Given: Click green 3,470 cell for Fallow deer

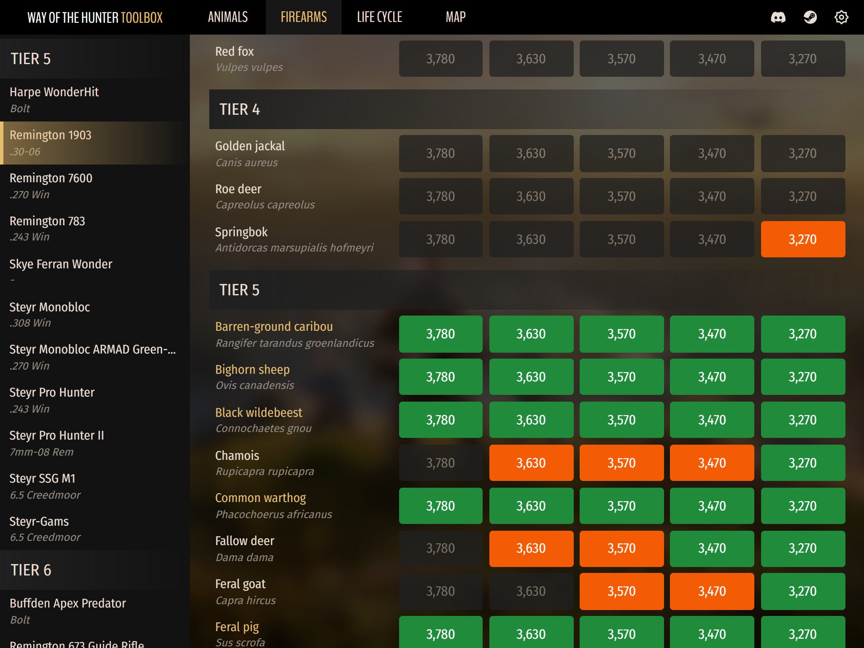Looking at the screenshot, I should [712, 548].
